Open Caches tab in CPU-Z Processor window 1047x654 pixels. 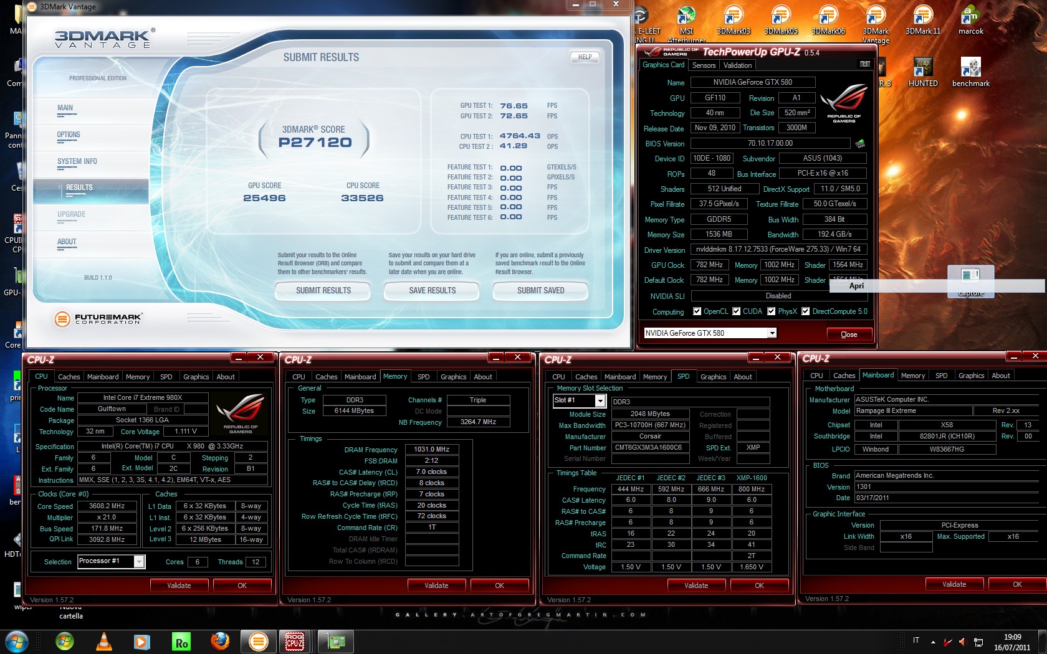click(69, 377)
